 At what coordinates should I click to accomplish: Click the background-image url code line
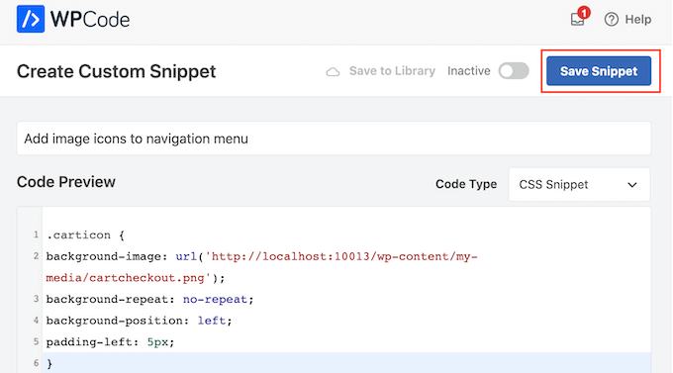click(262, 256)
